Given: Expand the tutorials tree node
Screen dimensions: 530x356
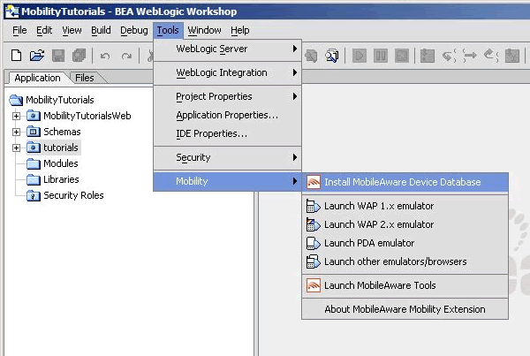Looking at the screenshot, I should click(16, 148).
